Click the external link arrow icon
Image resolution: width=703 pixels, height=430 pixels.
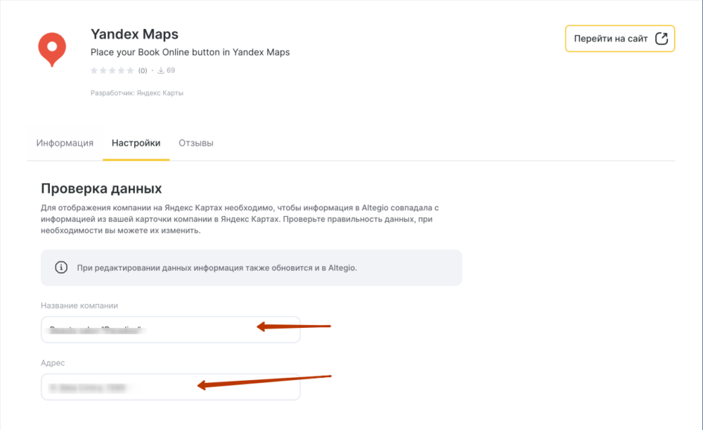[x=661, y=39]
